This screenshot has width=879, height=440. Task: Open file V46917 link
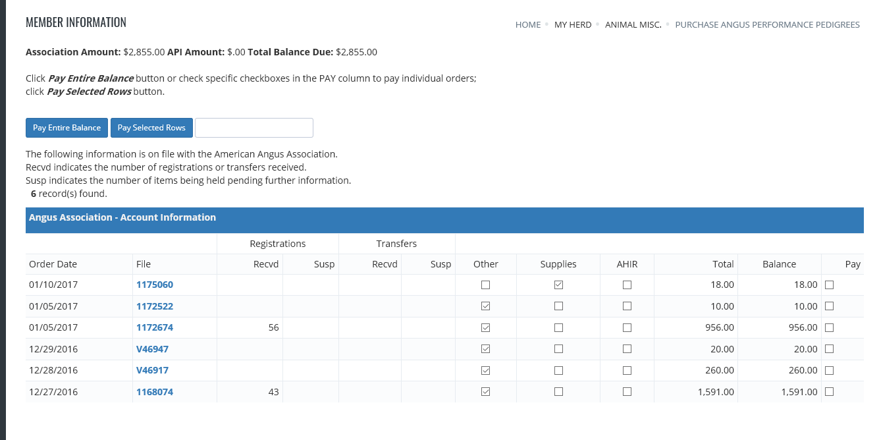point(152,370)
